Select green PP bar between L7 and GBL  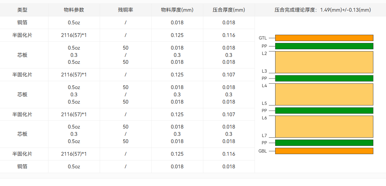point(324,143)
